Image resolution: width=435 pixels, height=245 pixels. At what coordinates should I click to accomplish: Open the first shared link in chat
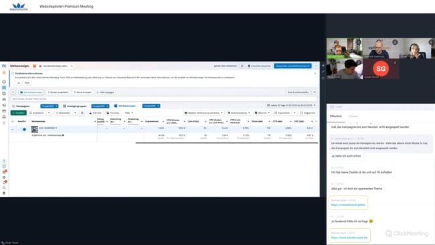point(348,205)
